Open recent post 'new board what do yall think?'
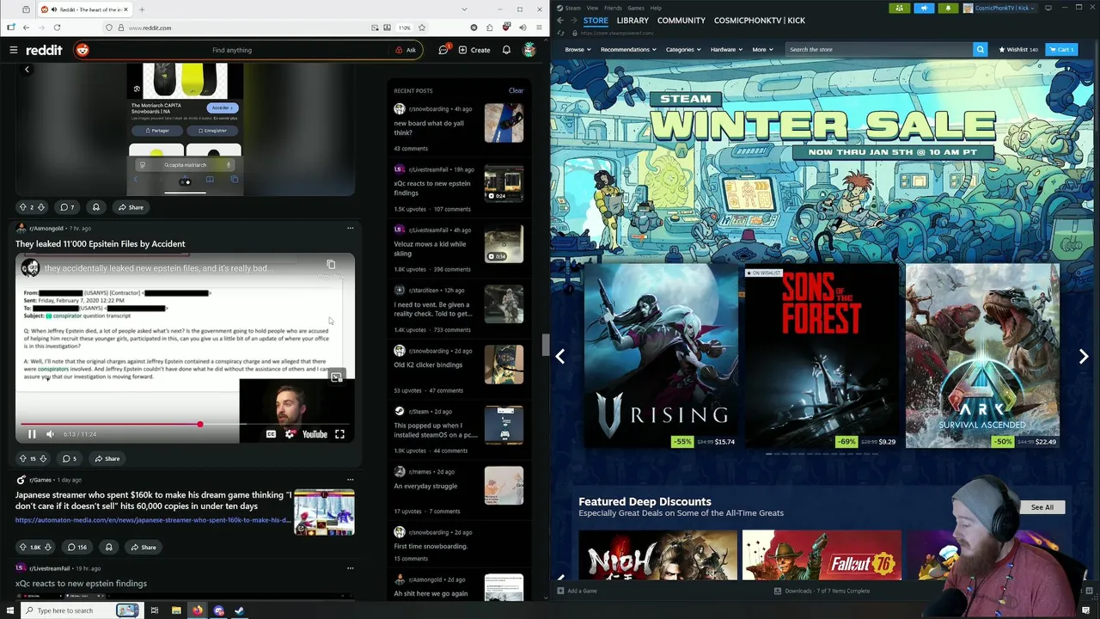The height and width of the screenshot is (619, 1100). (429, 128)
